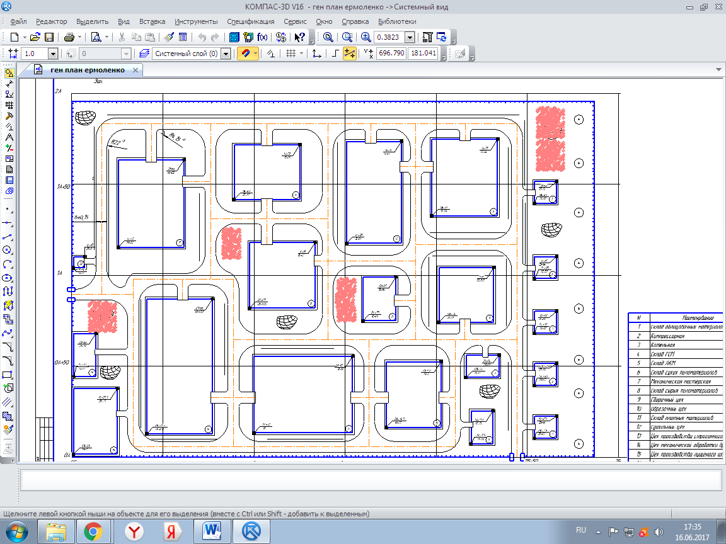Click the Refresh view icon
This screenshot has width=726, height=544.
pyautogui.click(x=441, y=37)
